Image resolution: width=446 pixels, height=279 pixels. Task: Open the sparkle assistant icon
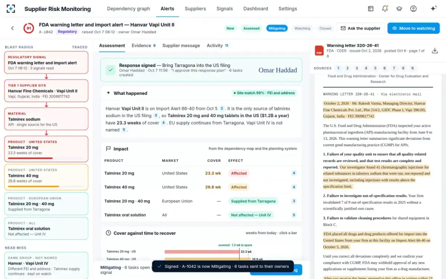tap(433, 9)
